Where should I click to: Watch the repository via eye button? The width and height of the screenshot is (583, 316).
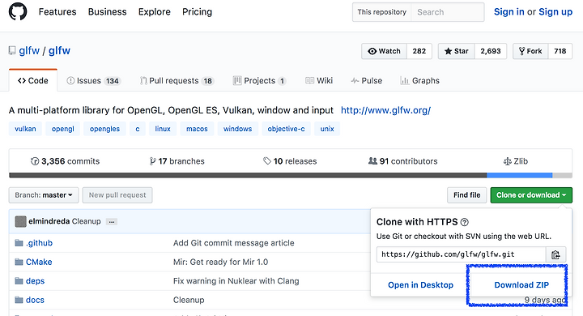(384, 51)
